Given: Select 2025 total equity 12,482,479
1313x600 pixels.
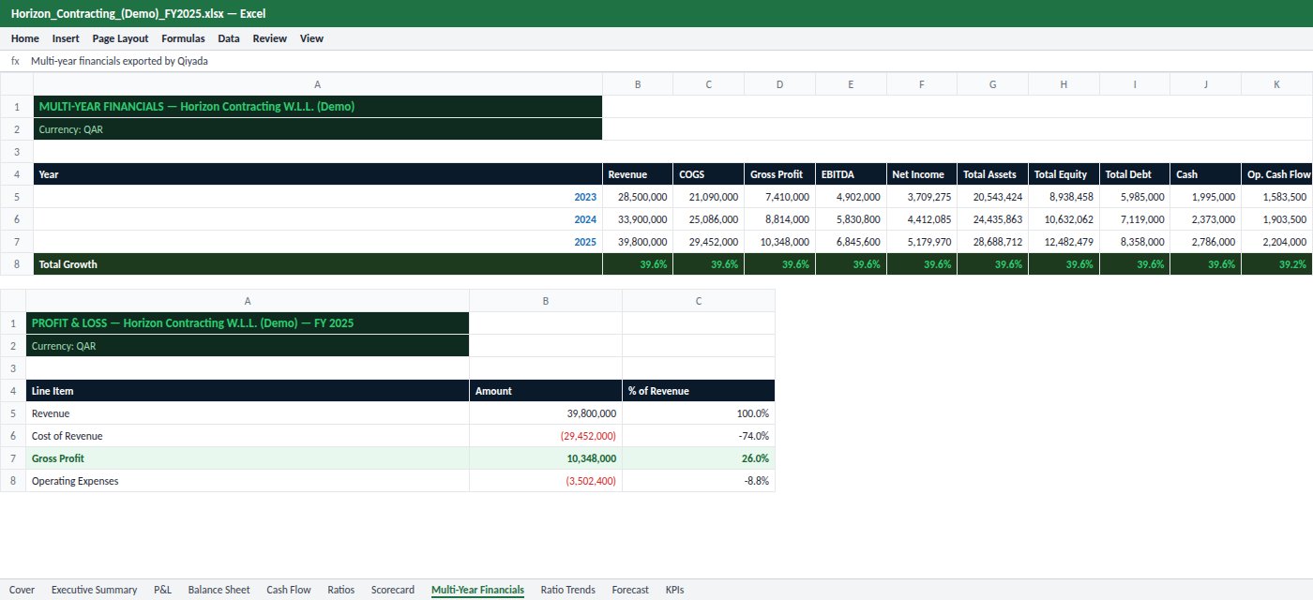Looking at the screenshot, I should tap(1064, 242).
